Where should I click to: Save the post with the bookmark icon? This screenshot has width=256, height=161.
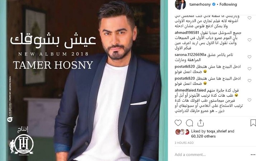253,123
